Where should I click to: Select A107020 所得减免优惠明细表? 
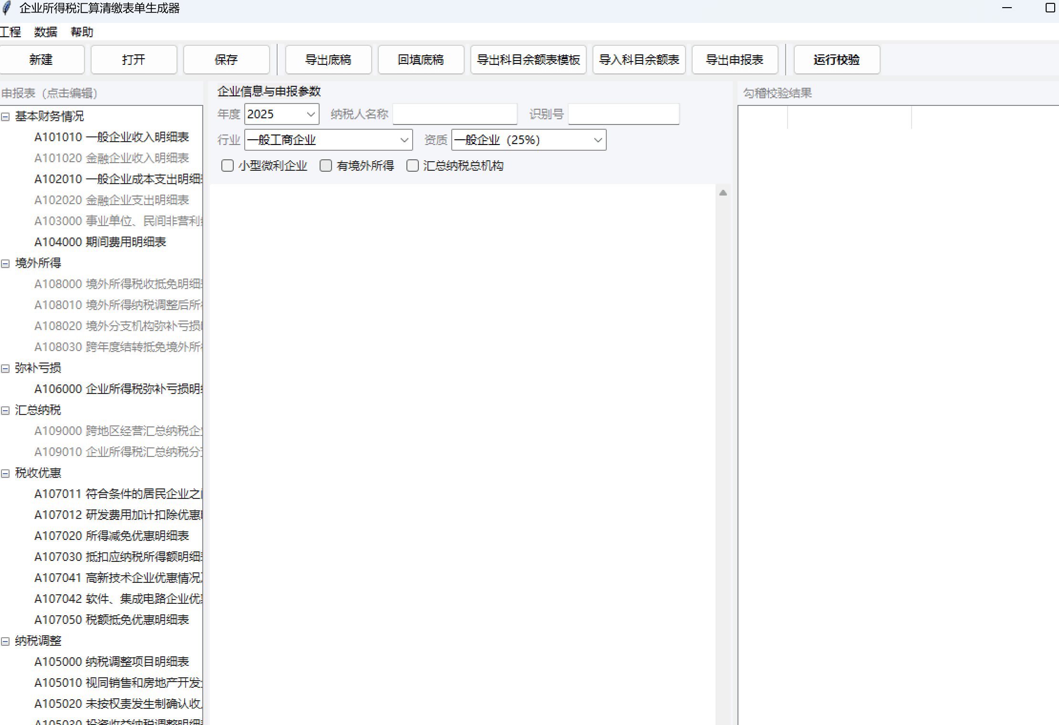[112, 536]
